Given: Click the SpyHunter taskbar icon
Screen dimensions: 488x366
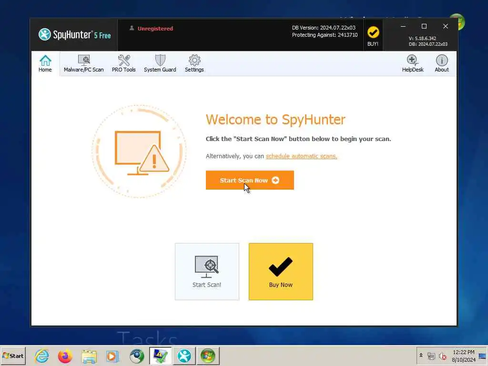Looking at the screenshot, I should tap(184, 356).
